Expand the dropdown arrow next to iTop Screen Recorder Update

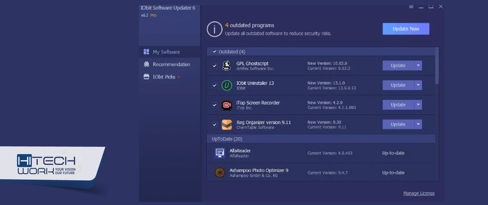point(418,105)
